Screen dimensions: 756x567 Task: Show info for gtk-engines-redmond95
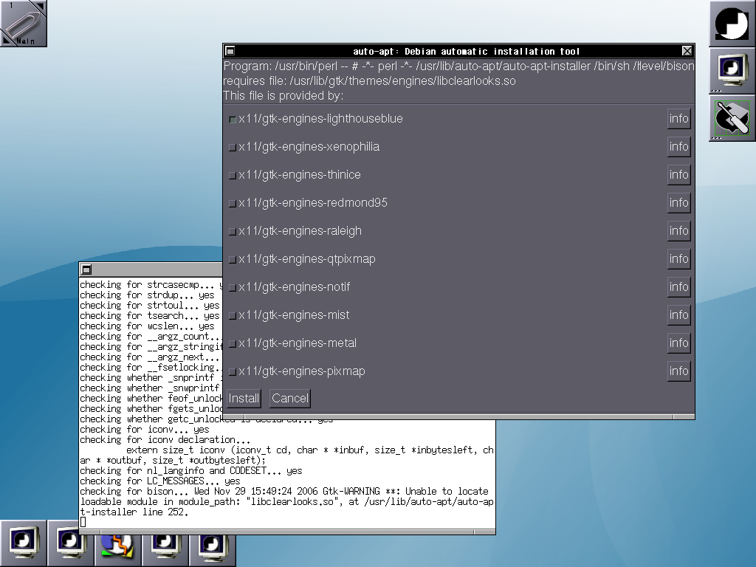pos(679,202)
